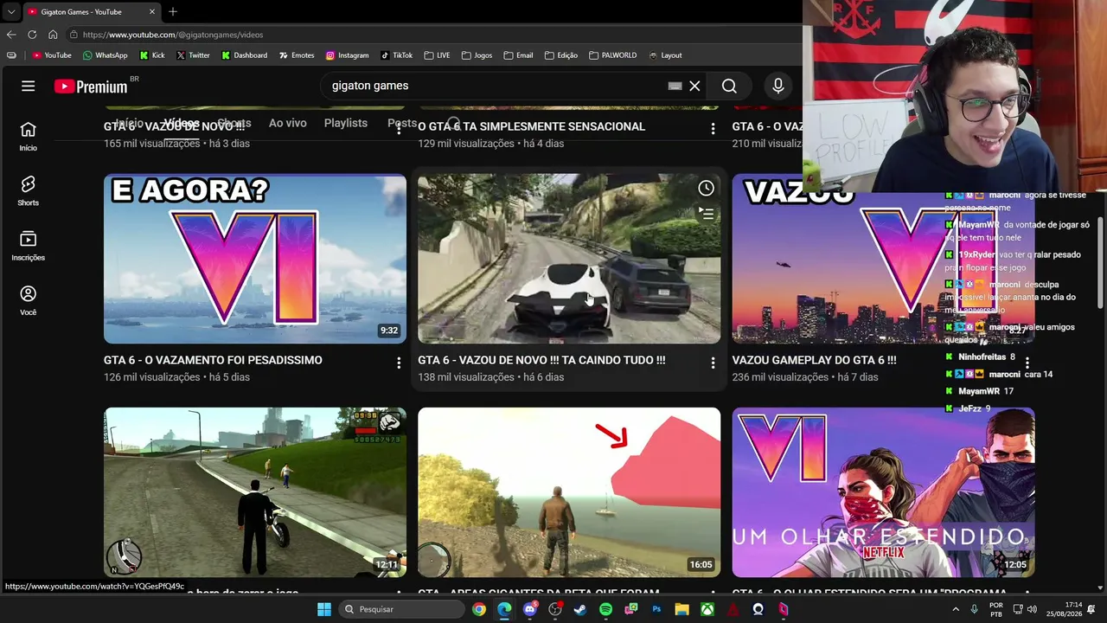Image resolution: width=1107 pixels, height=623 pixels.
Task: Focus the browser address bar URL
Action: (x=173, y=35)
